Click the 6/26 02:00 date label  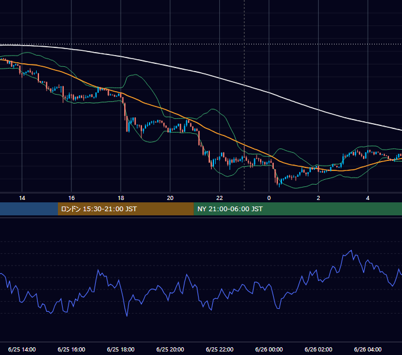[319, 349]
